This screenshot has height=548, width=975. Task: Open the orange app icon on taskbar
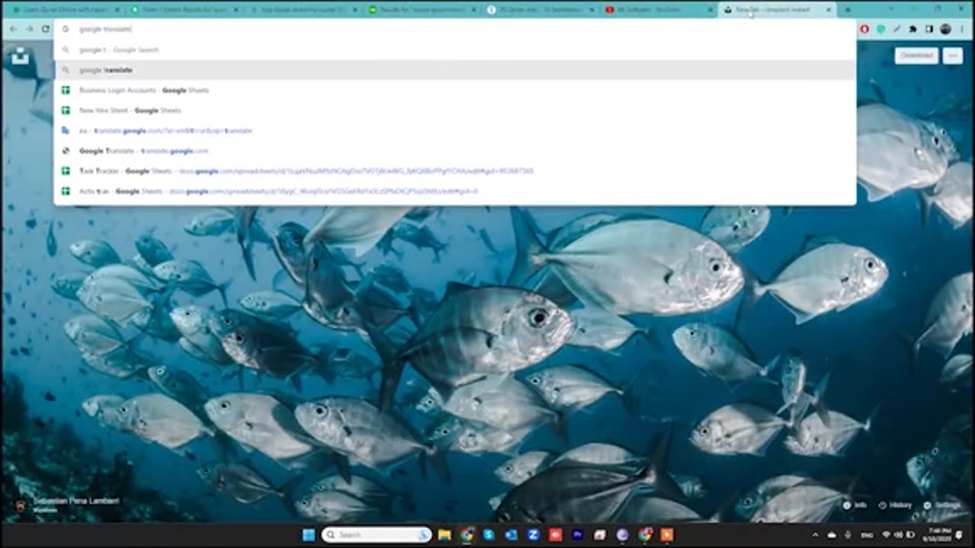pyautogui.click(x=667, y=535)
